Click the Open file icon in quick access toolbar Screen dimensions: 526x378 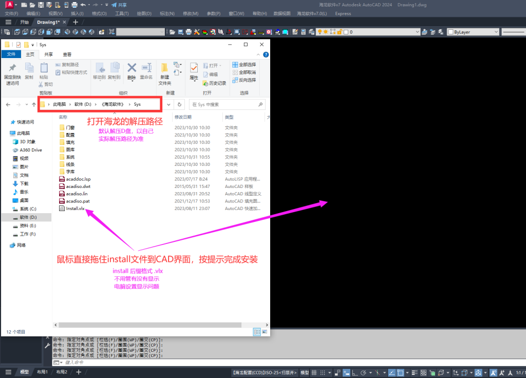32,5
